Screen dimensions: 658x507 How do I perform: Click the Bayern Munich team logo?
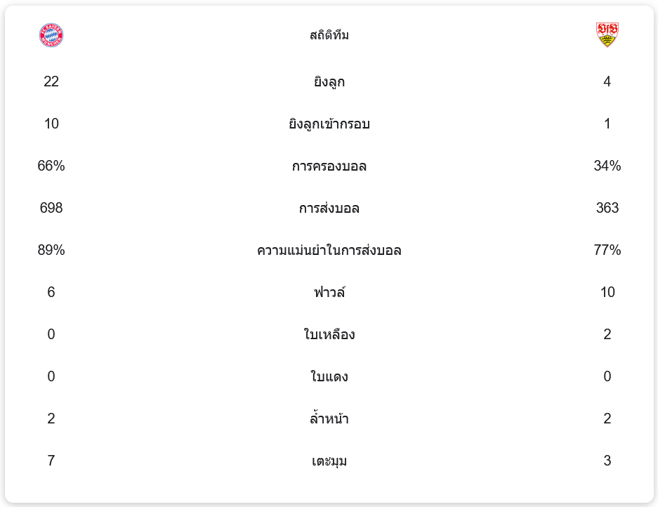(51, 35)
